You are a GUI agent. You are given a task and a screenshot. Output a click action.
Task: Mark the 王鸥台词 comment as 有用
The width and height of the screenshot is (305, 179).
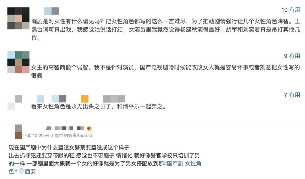tap(295, 10)
